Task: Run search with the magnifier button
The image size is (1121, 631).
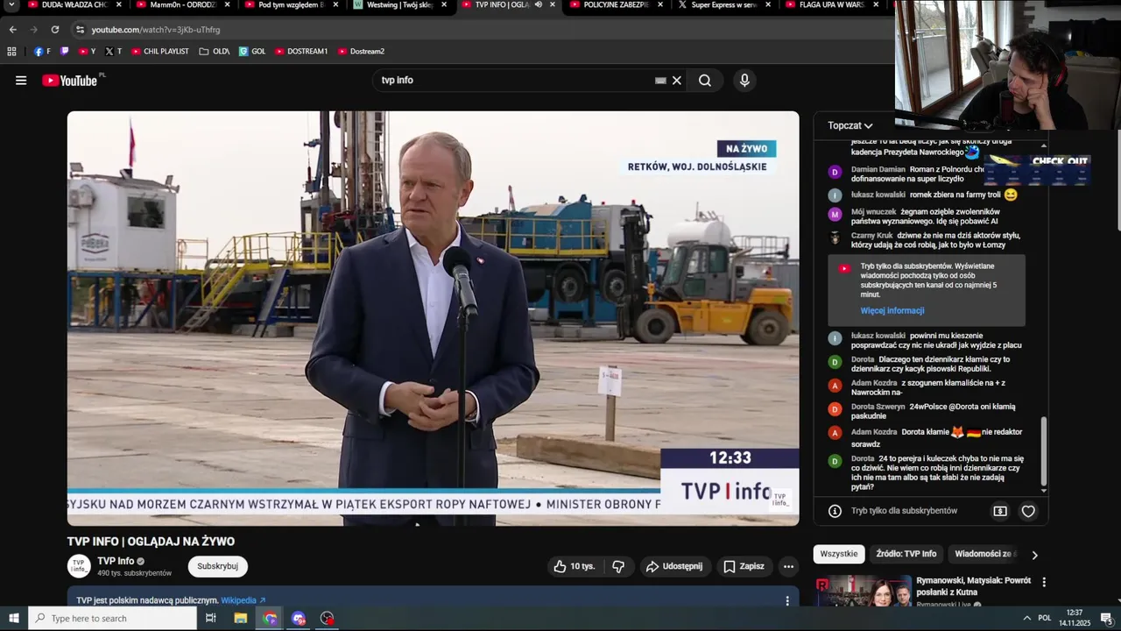Action: click(705, 81)
